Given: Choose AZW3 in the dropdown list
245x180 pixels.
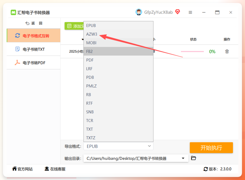Looking at the screenshot, I should click(x=118, y=34).
